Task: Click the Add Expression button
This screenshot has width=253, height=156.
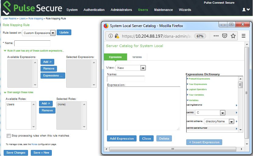Action: click(x=122, y=138)
